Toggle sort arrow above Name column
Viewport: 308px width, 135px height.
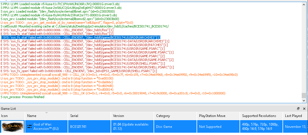46,113
